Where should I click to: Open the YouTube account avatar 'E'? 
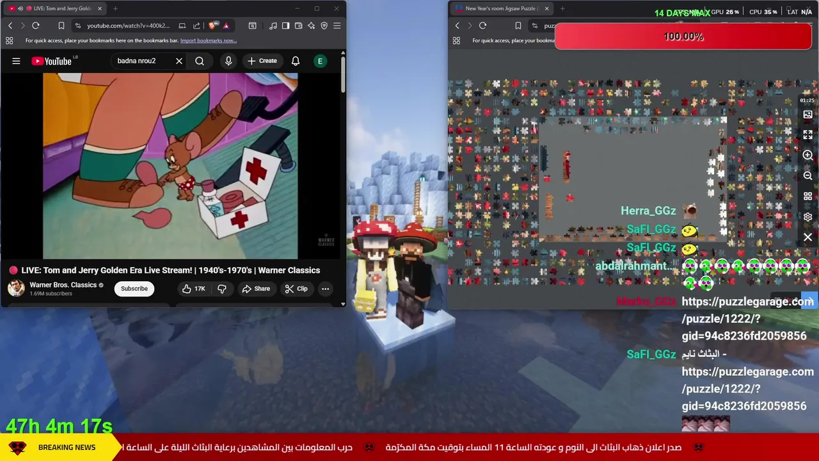point(320,61)
